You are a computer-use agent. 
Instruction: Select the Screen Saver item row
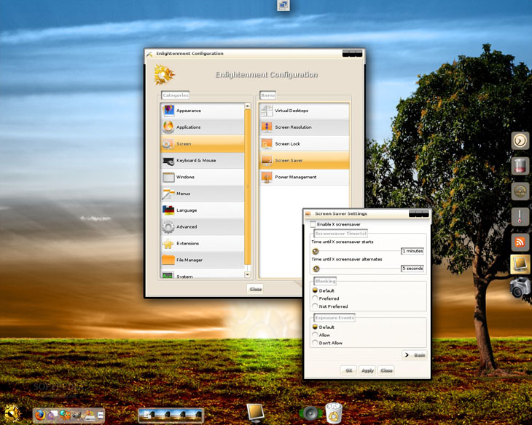pyautogui.click(x=305, y=160)
